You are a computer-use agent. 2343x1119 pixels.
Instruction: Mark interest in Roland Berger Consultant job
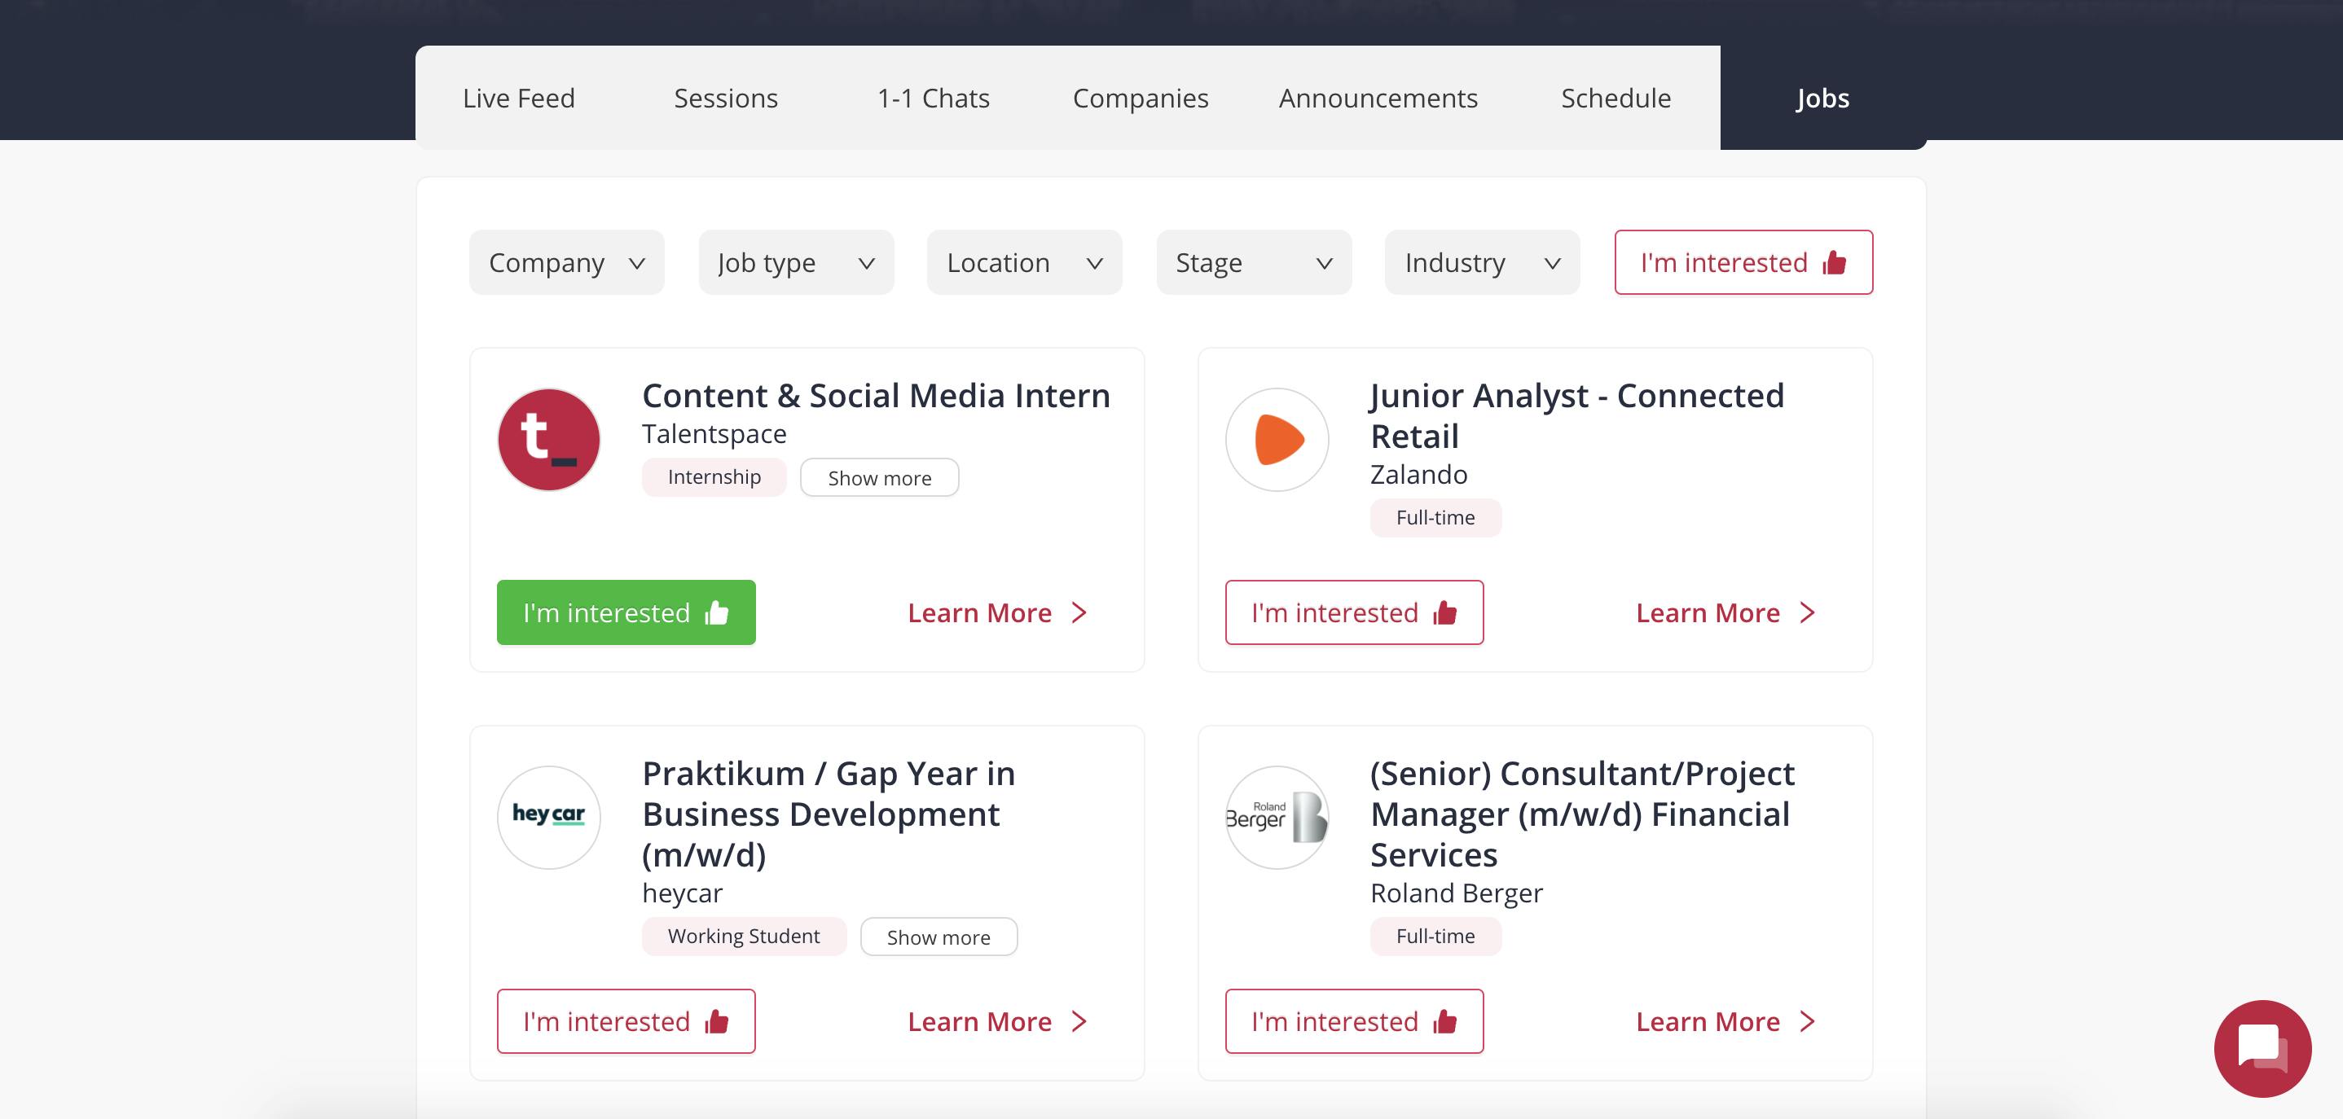point(1354,1022)
